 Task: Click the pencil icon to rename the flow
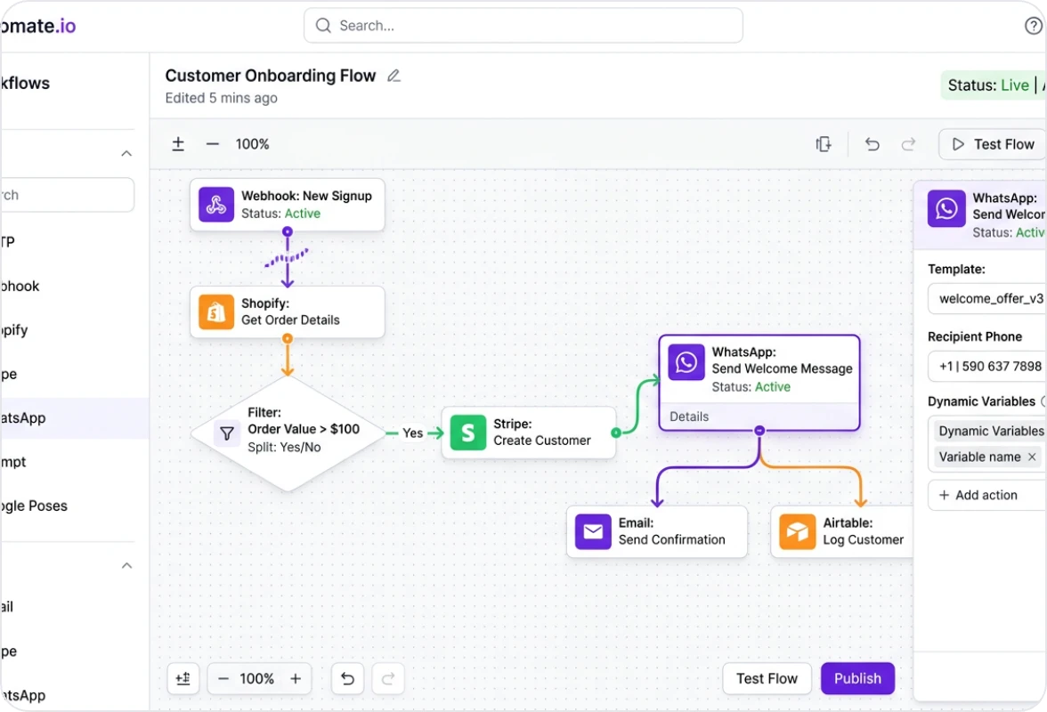[394, 76]
